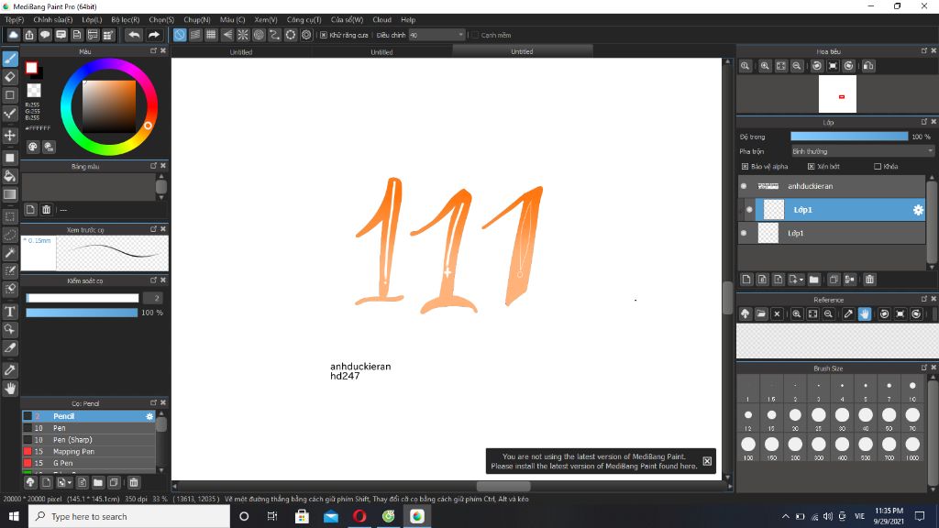The height and width of the screenshot is (528, 939).
Task: Select the Brush tool
Action: 10,59
